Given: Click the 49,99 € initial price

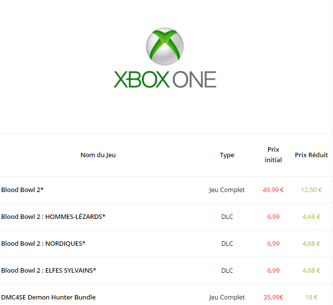Looking at the screenshot, I should (x=273, y=190).
